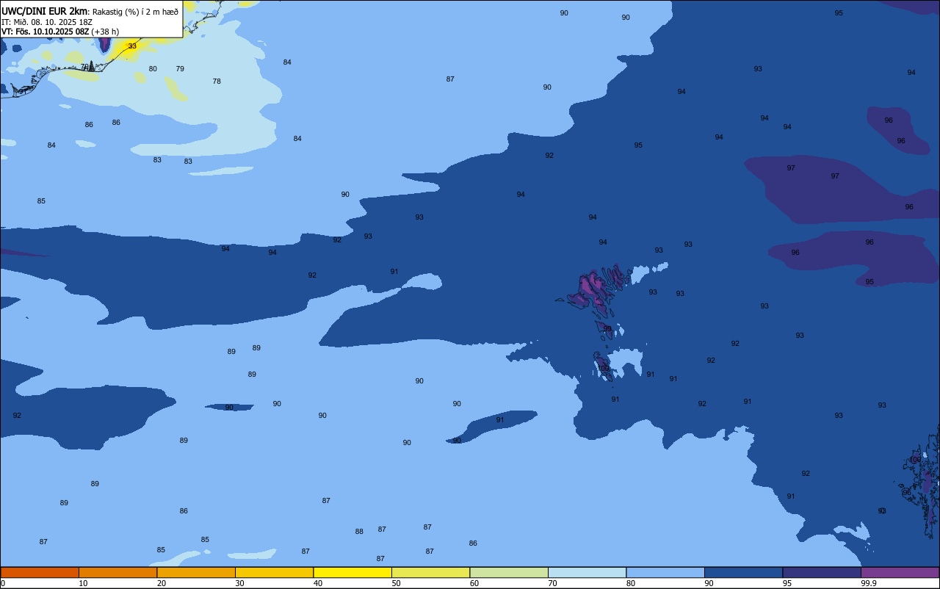This screenshot has height=589, width=940.
Task: Click the '33' humidity value on the yellow patch
Action: click(x=132, y=46)
